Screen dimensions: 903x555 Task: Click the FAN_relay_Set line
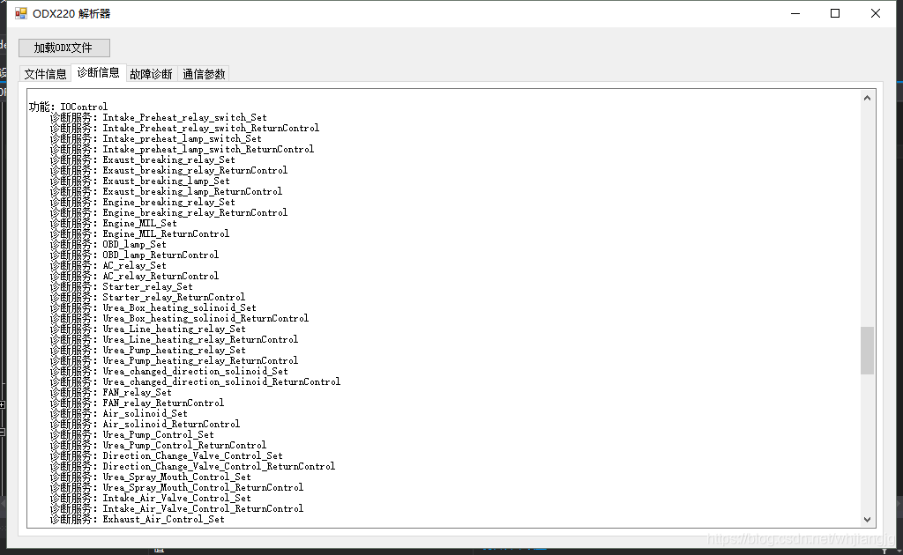coord(111,392)
